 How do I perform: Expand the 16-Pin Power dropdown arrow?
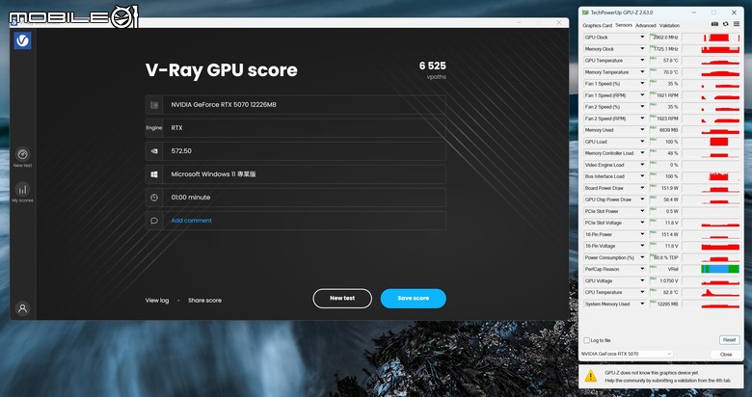pyautogui.click(x=642, y=234)
